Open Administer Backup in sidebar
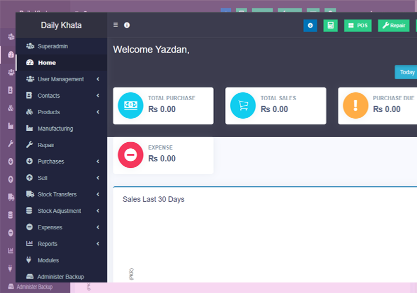The width and height of the screenshot is (417, 293). [x=60, y=277]
